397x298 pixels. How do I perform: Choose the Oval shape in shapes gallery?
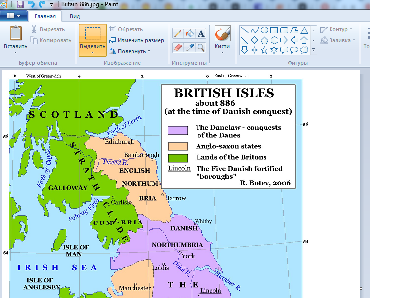tap(265, 30)
